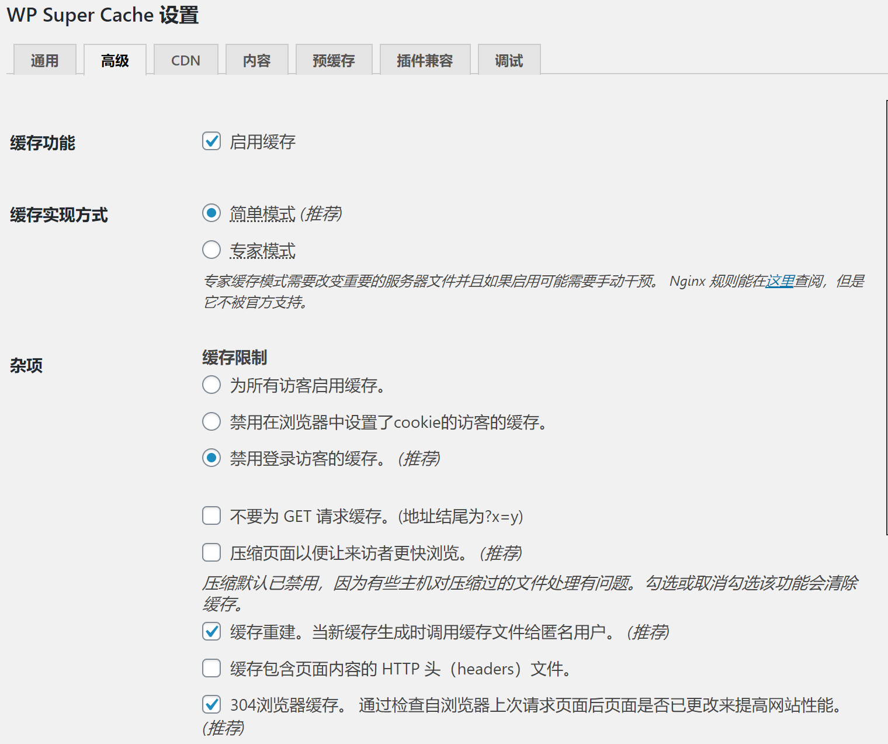Screen dimensions: 888x744
Task: Switch to the 通用 tab
Action: click(x=45, y=60)
